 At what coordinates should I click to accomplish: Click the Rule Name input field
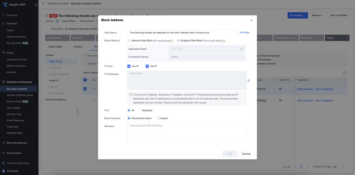(183, 32)
